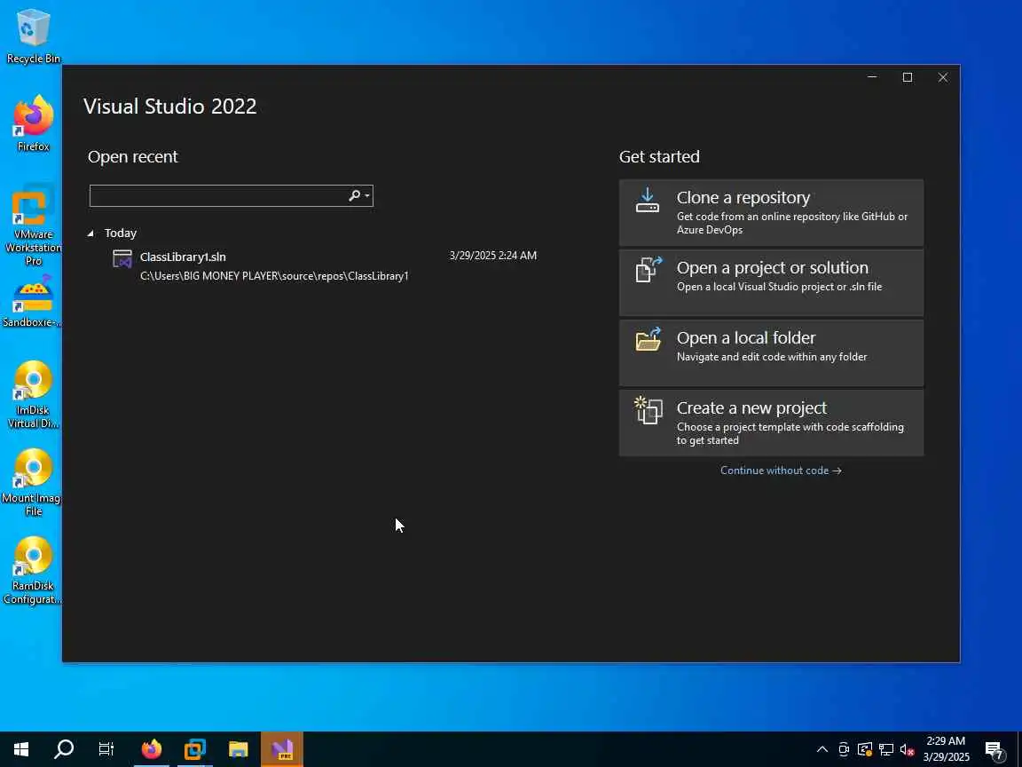Open File Explorer from taskbar

(x=239, y=749)
